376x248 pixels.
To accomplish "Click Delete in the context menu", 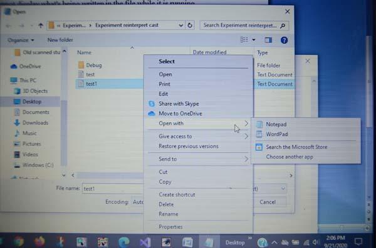I will pos(166,204).
